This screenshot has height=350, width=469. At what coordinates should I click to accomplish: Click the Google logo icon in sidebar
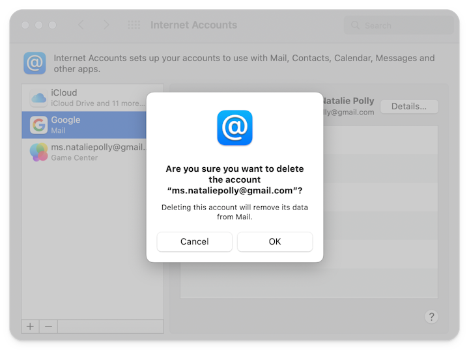pos(38,125)
